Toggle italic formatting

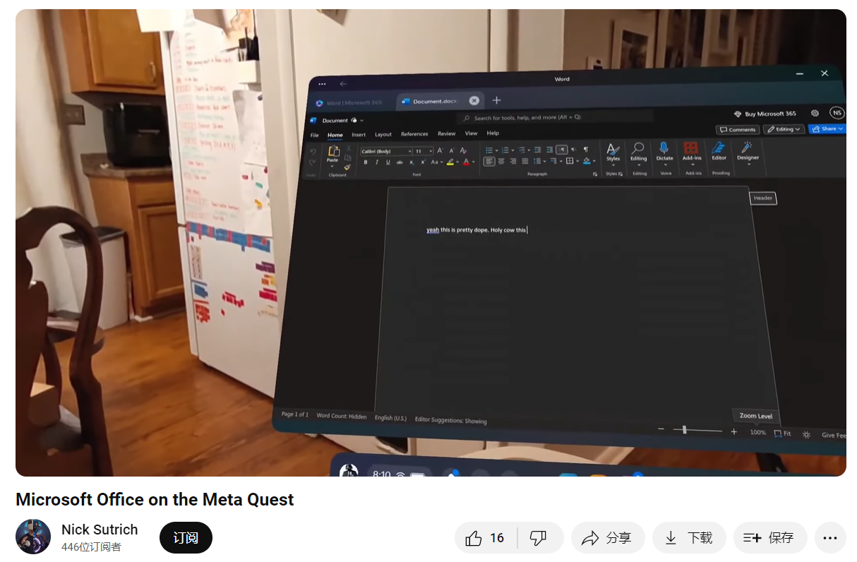tap(376, 161)
